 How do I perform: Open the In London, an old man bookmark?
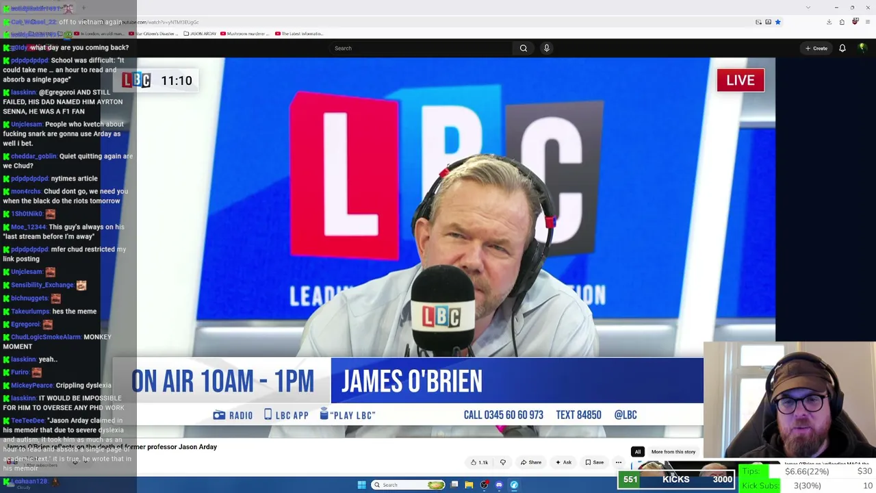tap(99, 34)
